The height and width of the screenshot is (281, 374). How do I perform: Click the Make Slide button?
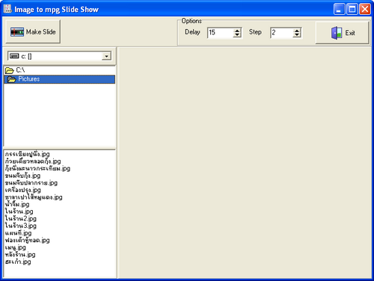[x=33, y=31]
